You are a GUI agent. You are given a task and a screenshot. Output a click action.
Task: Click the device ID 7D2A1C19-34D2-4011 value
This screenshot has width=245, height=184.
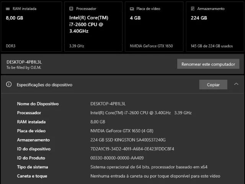click(132, 149)
